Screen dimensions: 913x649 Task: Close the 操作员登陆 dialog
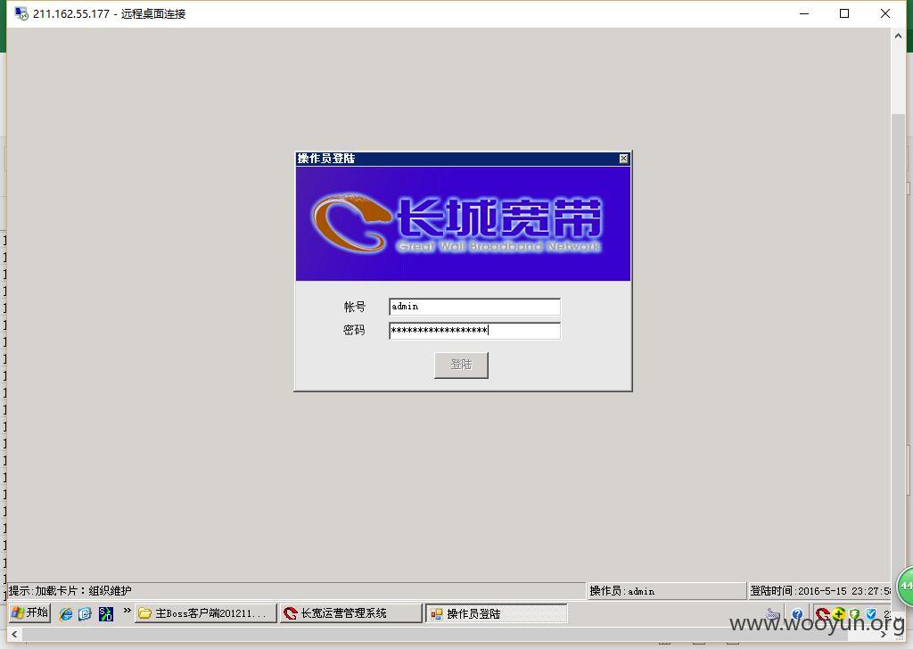pyautogui.click(x=623, y=159)
